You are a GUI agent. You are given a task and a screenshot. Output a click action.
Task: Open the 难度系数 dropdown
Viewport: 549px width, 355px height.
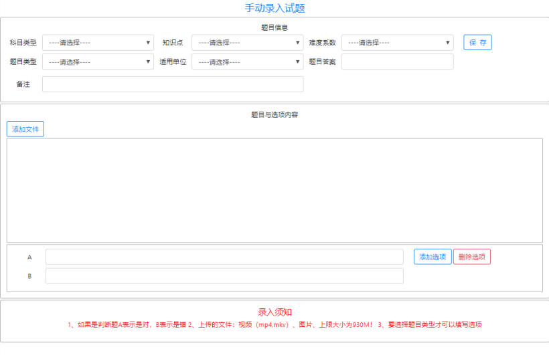(x=398, y=43)
